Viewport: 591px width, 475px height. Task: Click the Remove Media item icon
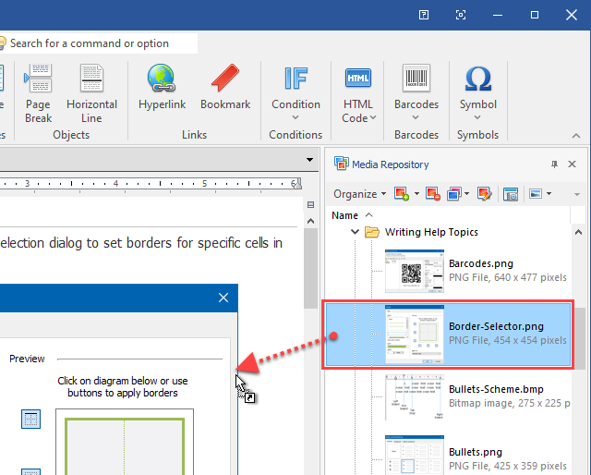click(x=433, y=194)
